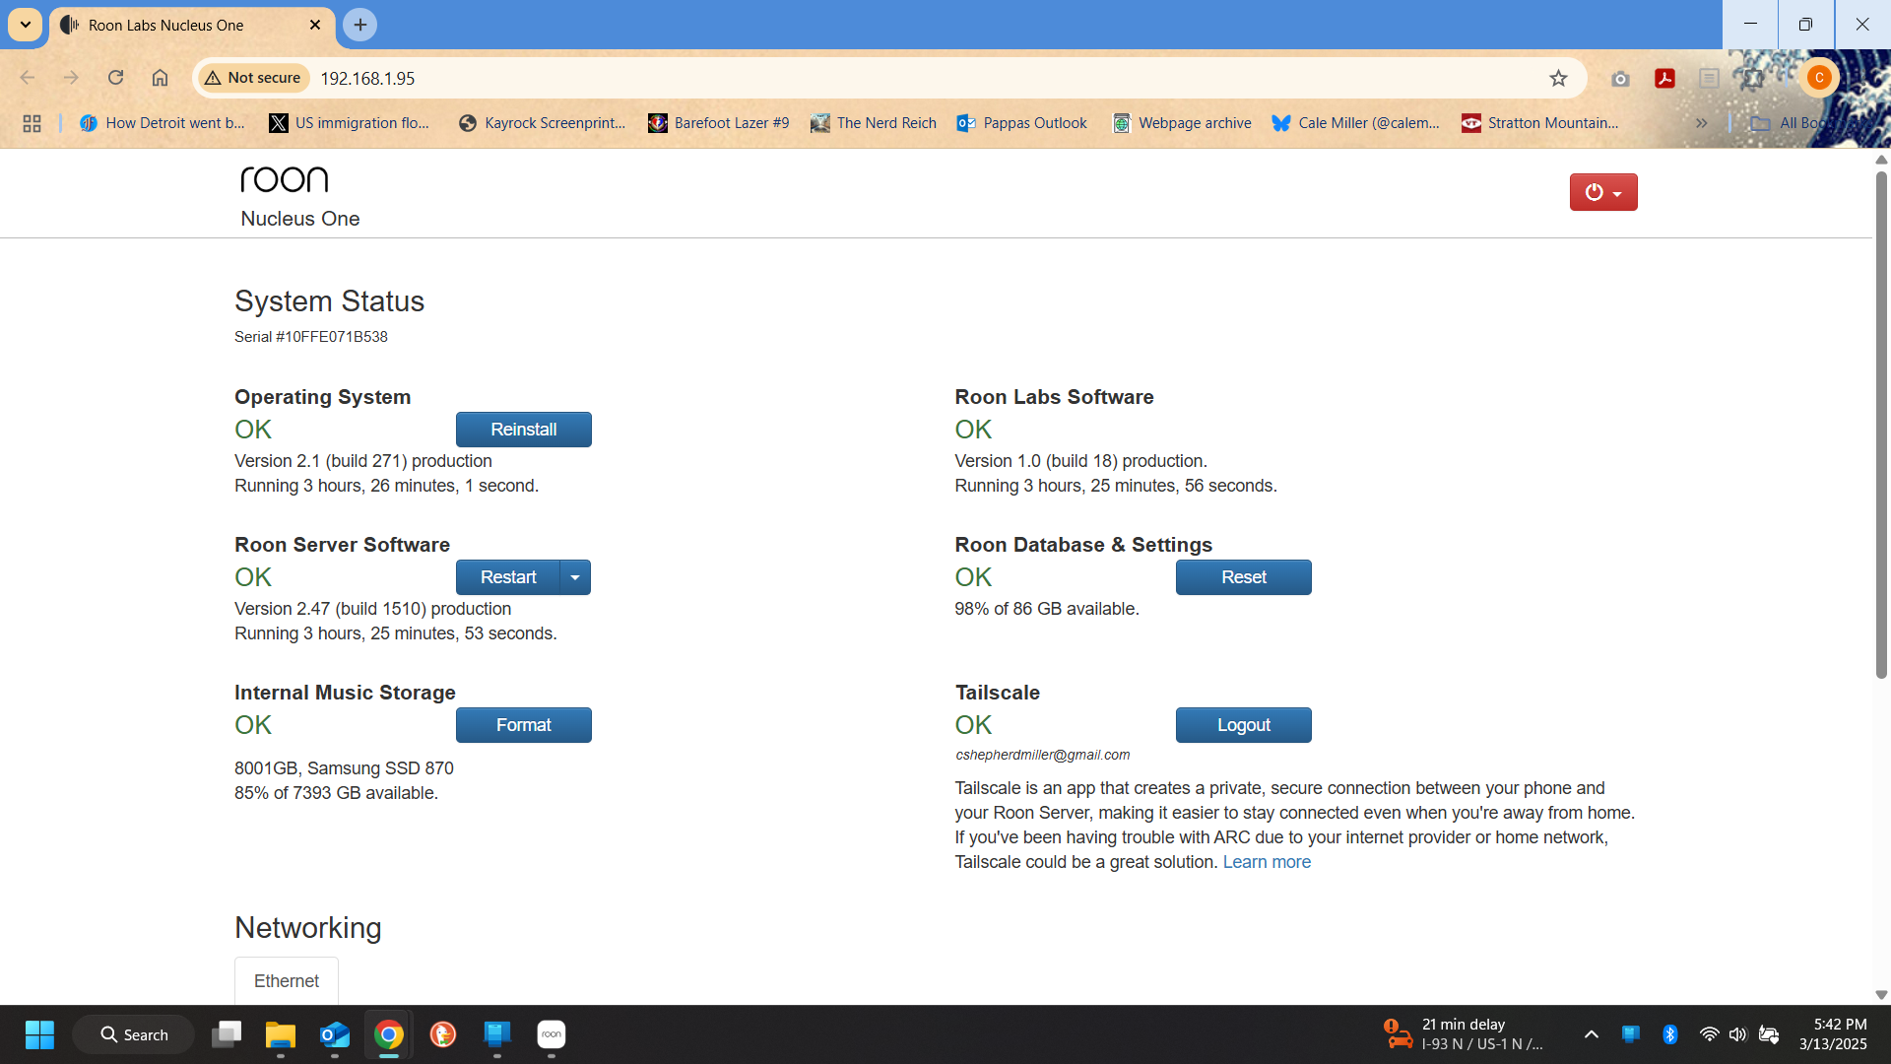Open the volume control

(x=1737, y=1034)
